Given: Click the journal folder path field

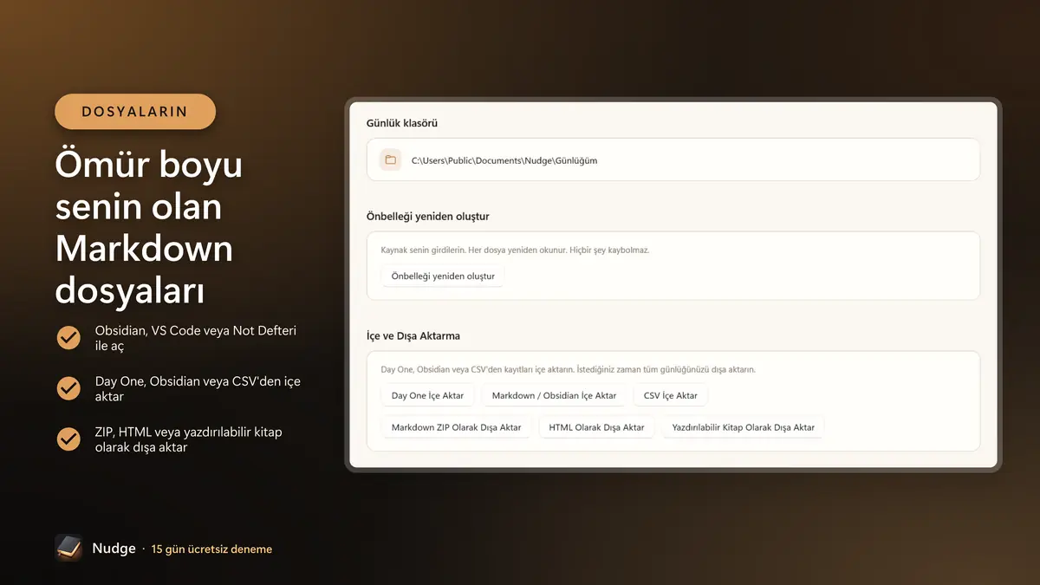Looking at the screenshot, I should coord(673,159).
